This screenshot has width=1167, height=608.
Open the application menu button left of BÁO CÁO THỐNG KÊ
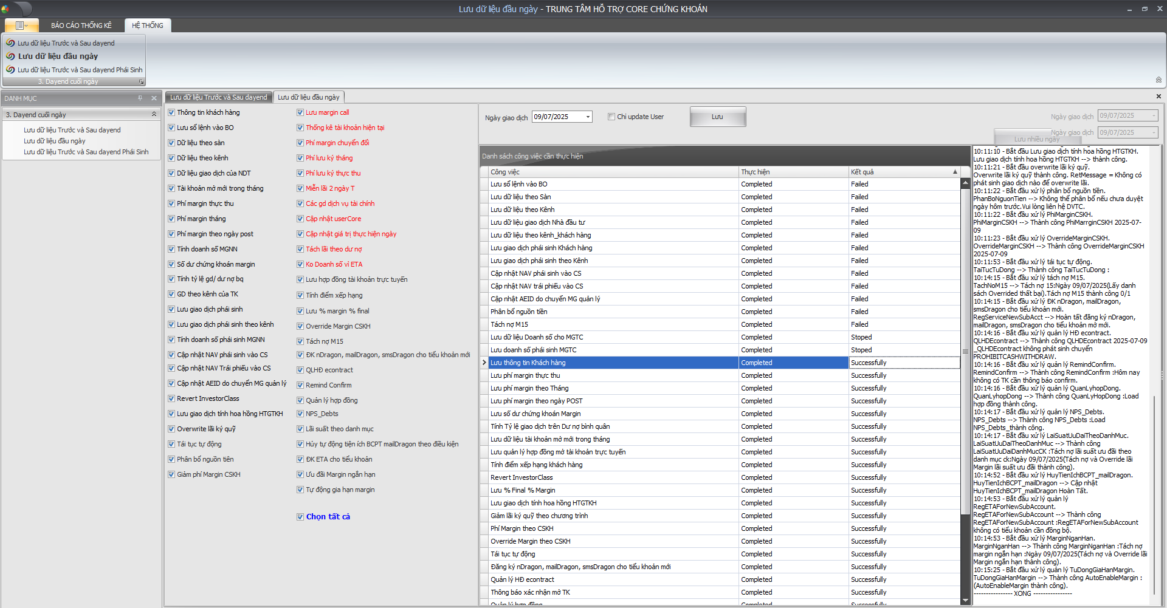pyautogui.click(x=22, y=25)
